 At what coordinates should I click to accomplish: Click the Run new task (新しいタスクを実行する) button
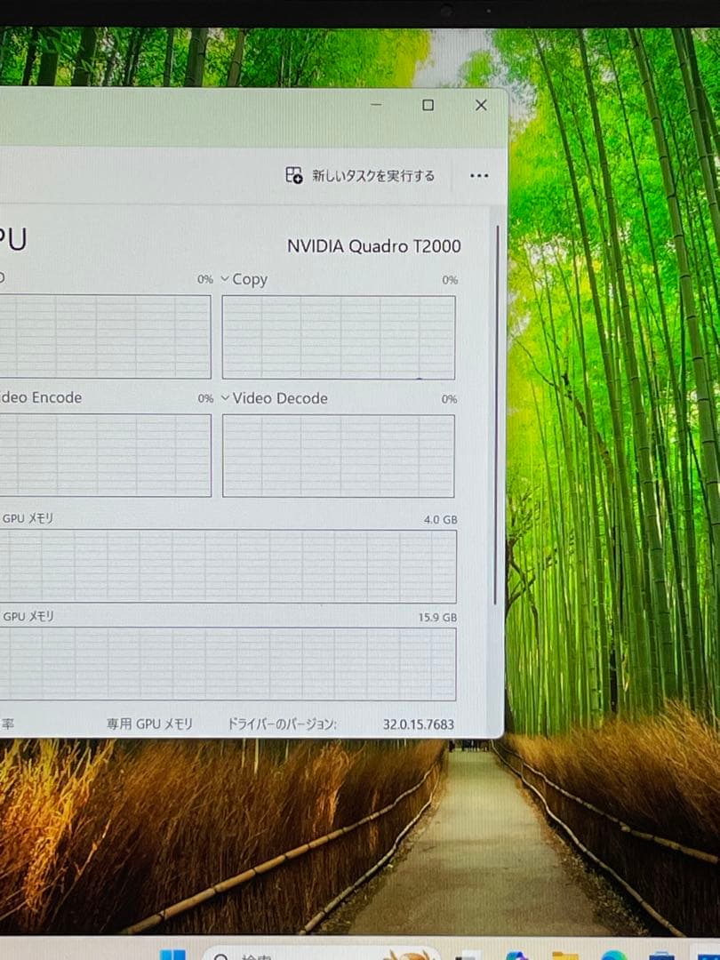point(360,176)
